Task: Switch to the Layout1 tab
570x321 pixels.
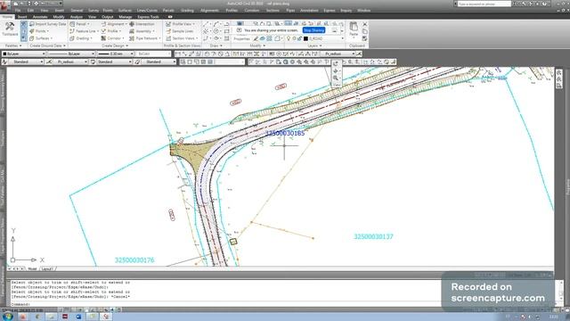Action: click(x=47, y=268)
